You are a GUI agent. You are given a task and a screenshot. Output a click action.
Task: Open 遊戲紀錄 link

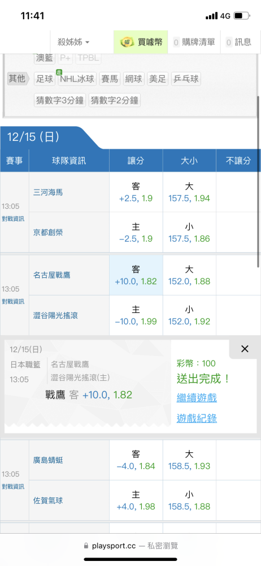click(x=197, y=418)
